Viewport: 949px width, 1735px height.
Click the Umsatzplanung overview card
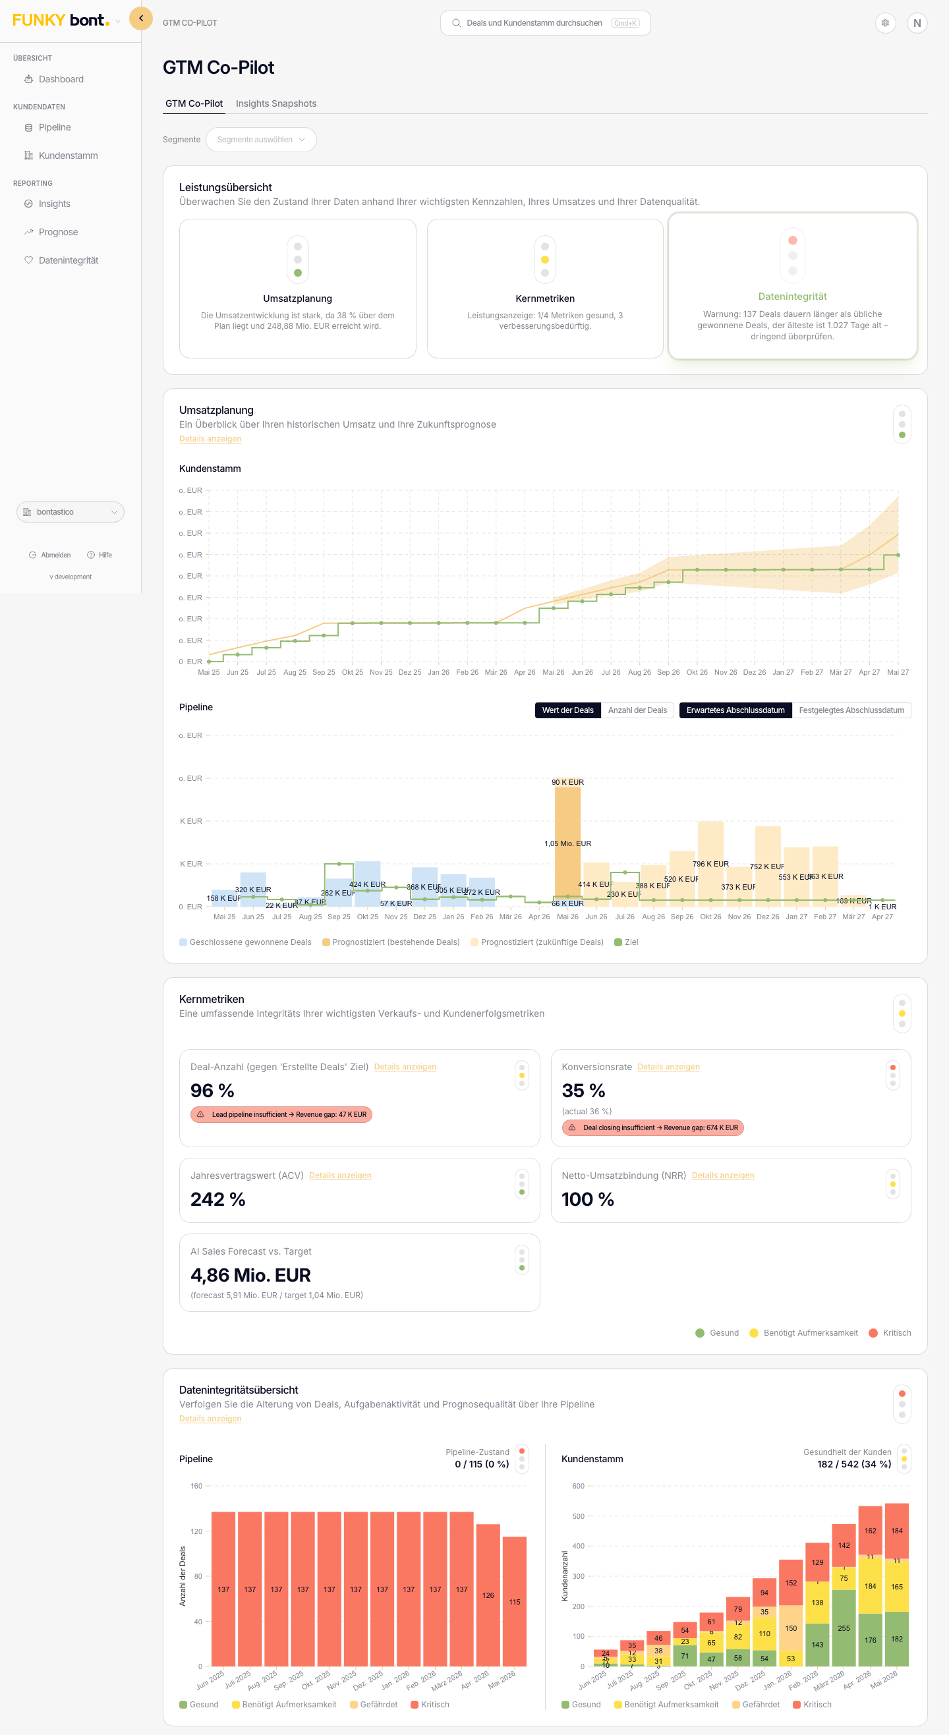pos(298,288)
